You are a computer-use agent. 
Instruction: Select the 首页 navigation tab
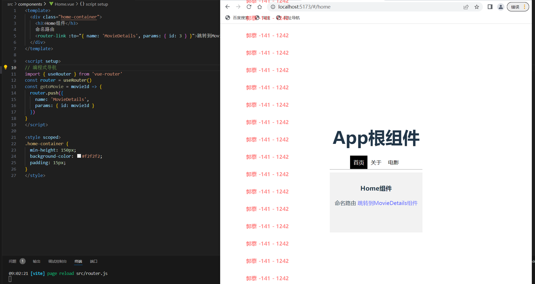coord(359,162)
